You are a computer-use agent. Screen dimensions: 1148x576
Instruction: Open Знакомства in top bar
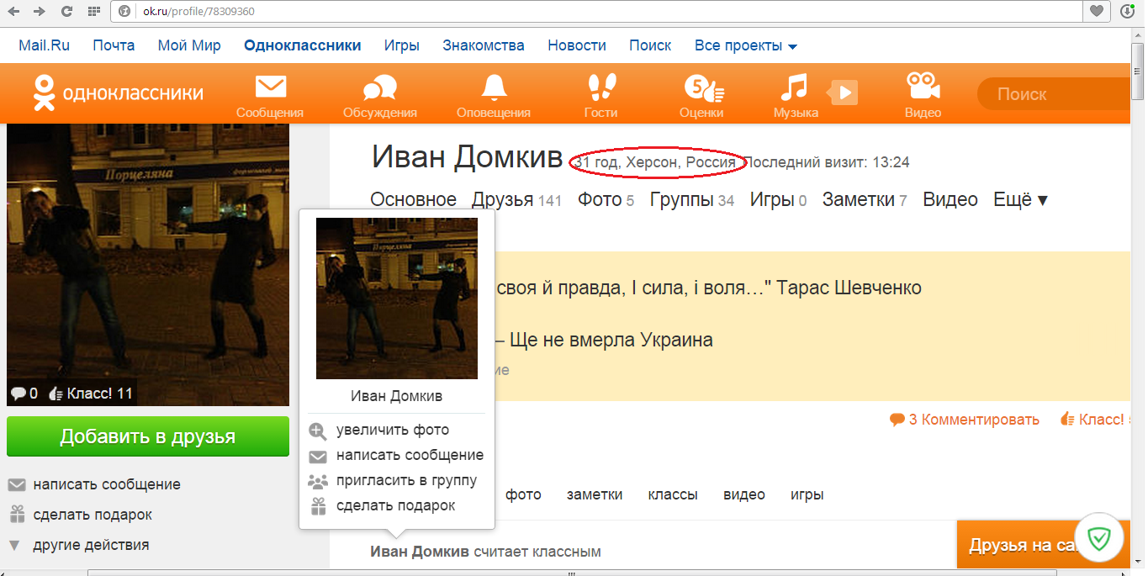click(x=484, y=45)
